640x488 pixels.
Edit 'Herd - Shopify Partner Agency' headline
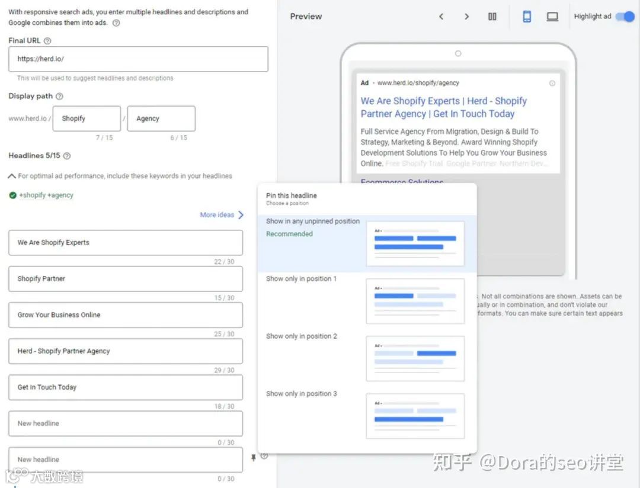125,351
